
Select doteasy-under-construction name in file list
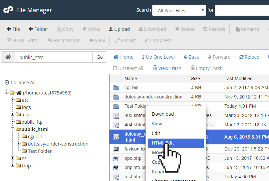[153, 97]
